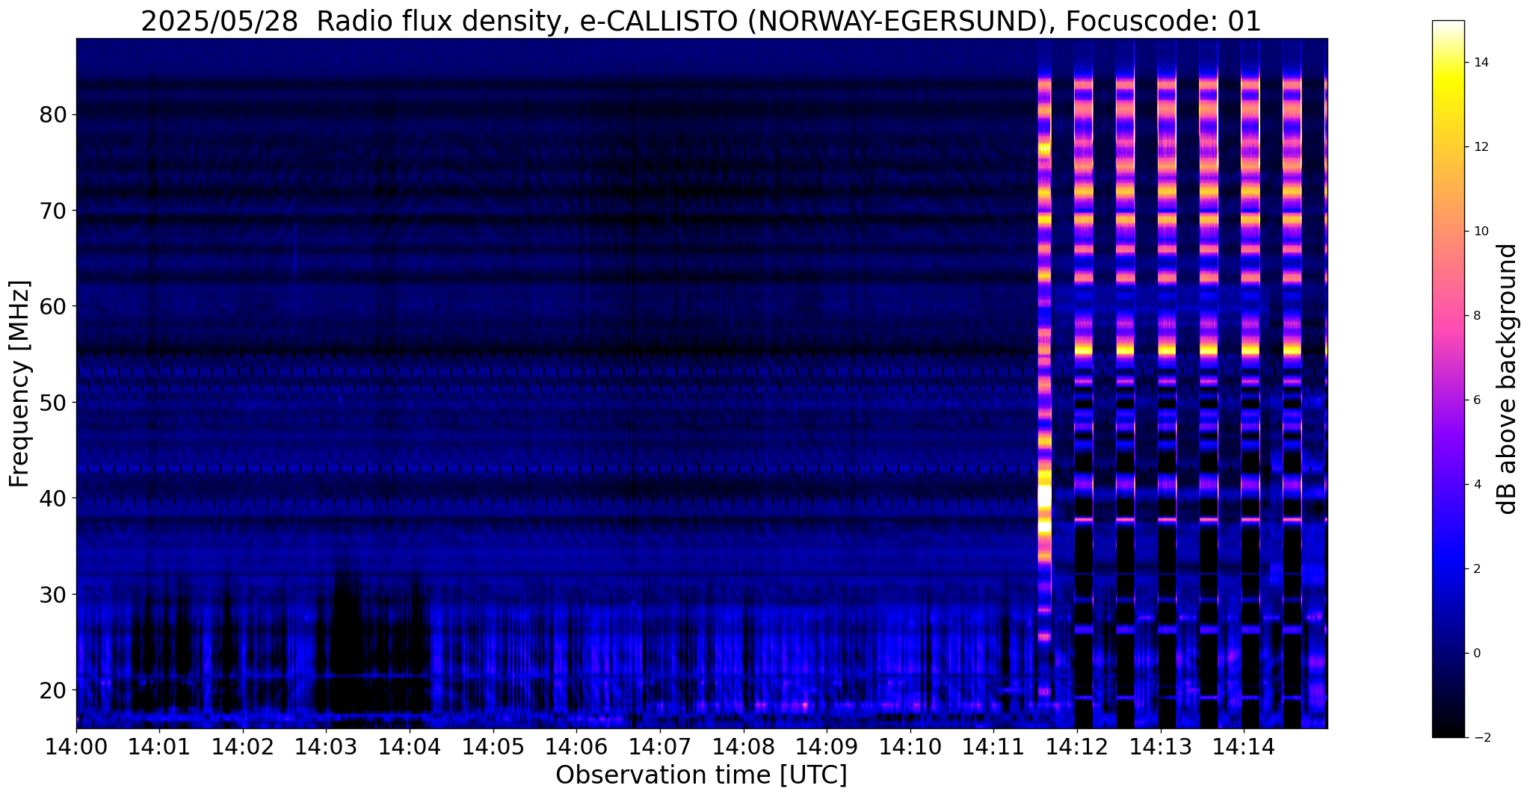This screenshot has height=797, width=1530.
Task: Click the 14:04 time tick label
Action: point(410,746)
